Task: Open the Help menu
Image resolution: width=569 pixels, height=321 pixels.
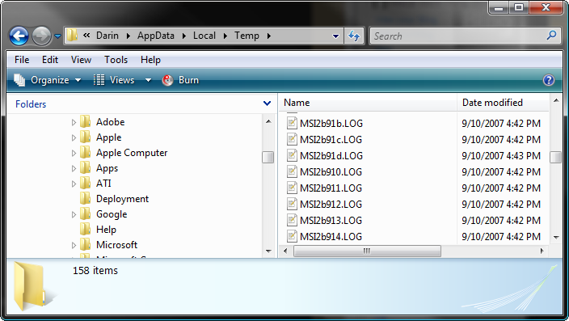Action: pos(150,60)
